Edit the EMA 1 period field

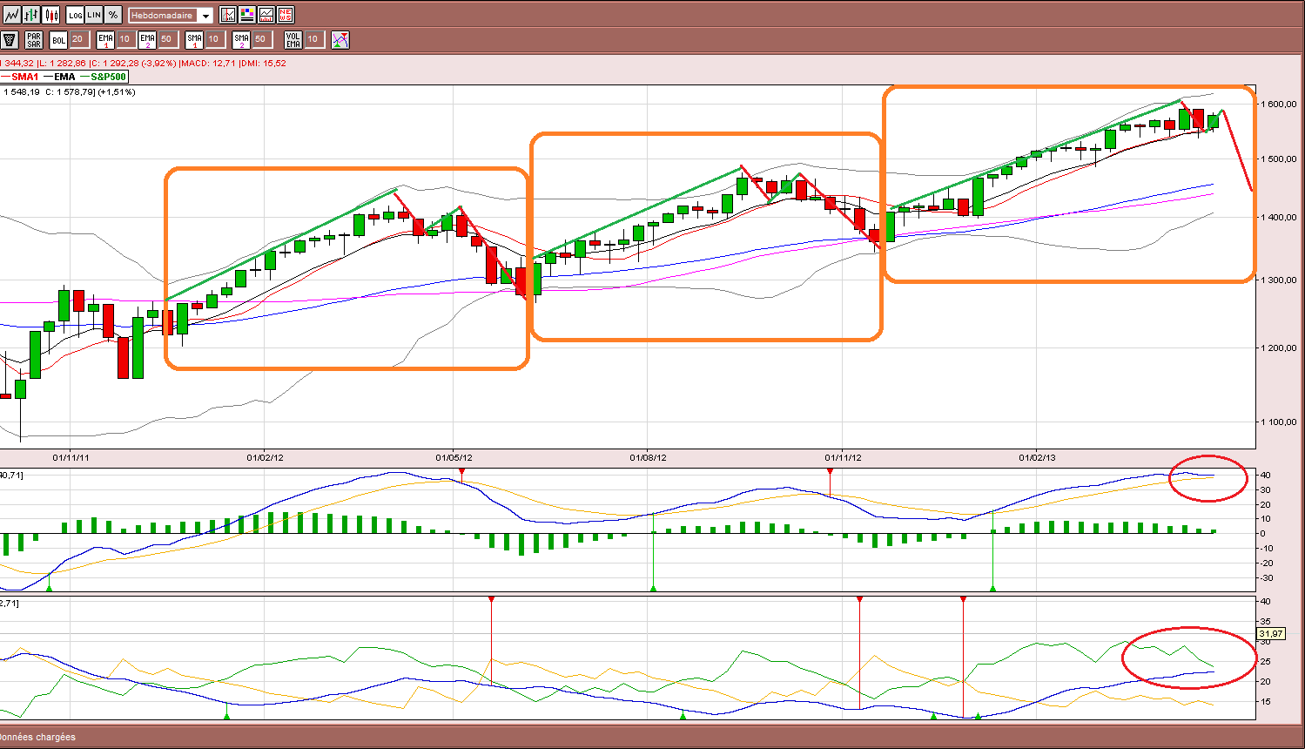point(124,39)
